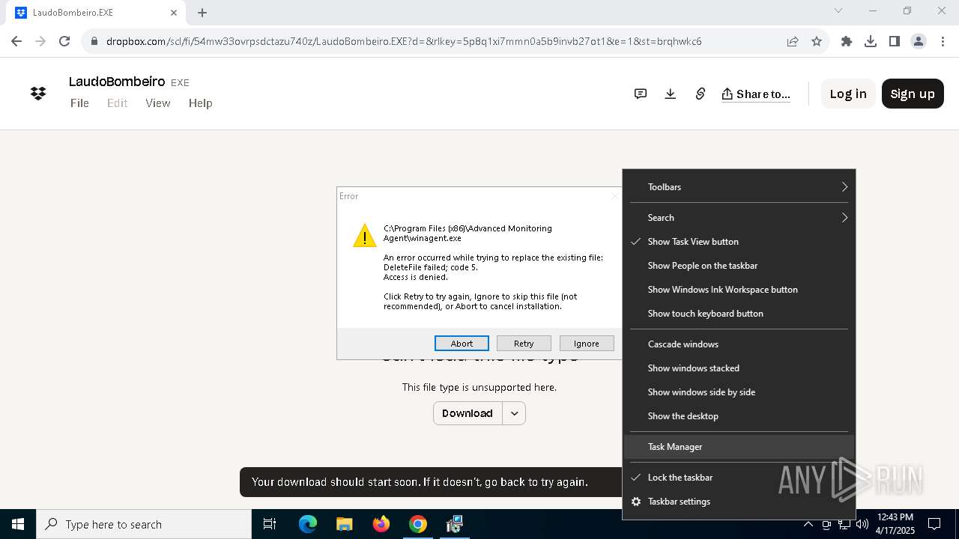The width and height of the screenshot is (959, 539).
Task: Open File Explorer from taskbar
Action: point(344,524)
